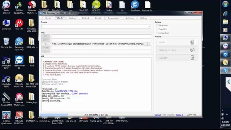The image size is (231, 130).
Task: Open the Celkon_Pop folder on desktop
Action: point(32,98)
